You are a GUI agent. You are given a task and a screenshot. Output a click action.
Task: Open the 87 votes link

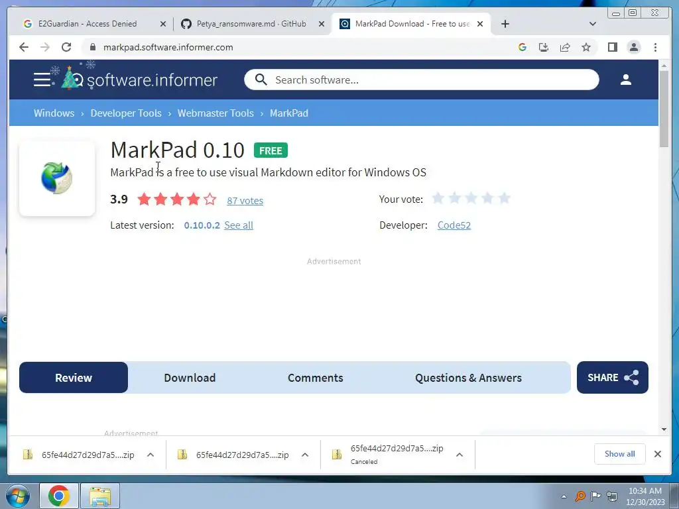pos(245,200)
